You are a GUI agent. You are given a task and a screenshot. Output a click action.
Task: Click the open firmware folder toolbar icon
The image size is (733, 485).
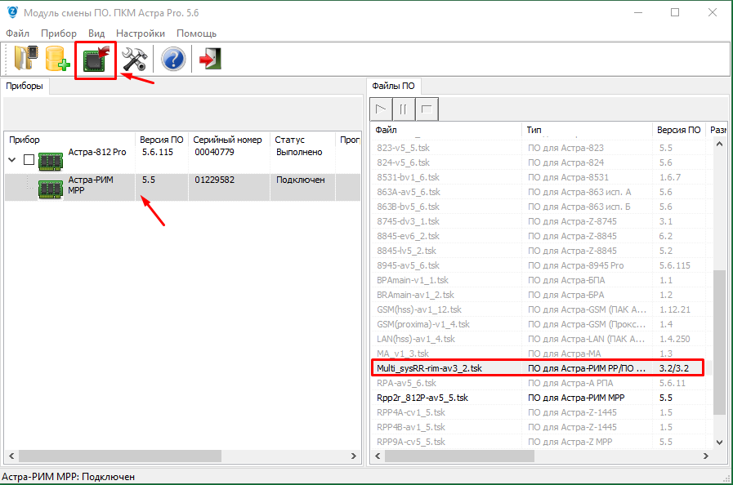[x=25, y=60]
